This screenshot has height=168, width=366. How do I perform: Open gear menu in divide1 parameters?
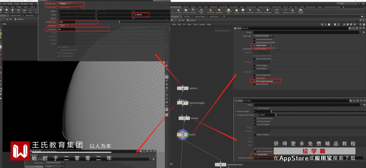pos(350,101)
